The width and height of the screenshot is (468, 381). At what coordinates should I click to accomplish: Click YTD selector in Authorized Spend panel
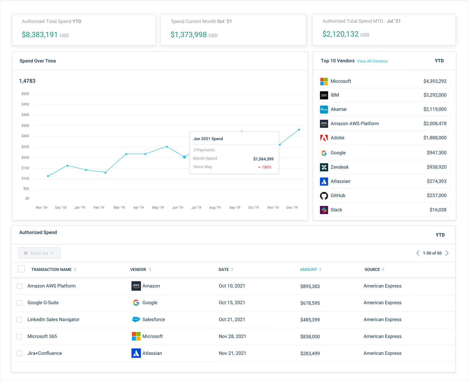click(440, 235)
